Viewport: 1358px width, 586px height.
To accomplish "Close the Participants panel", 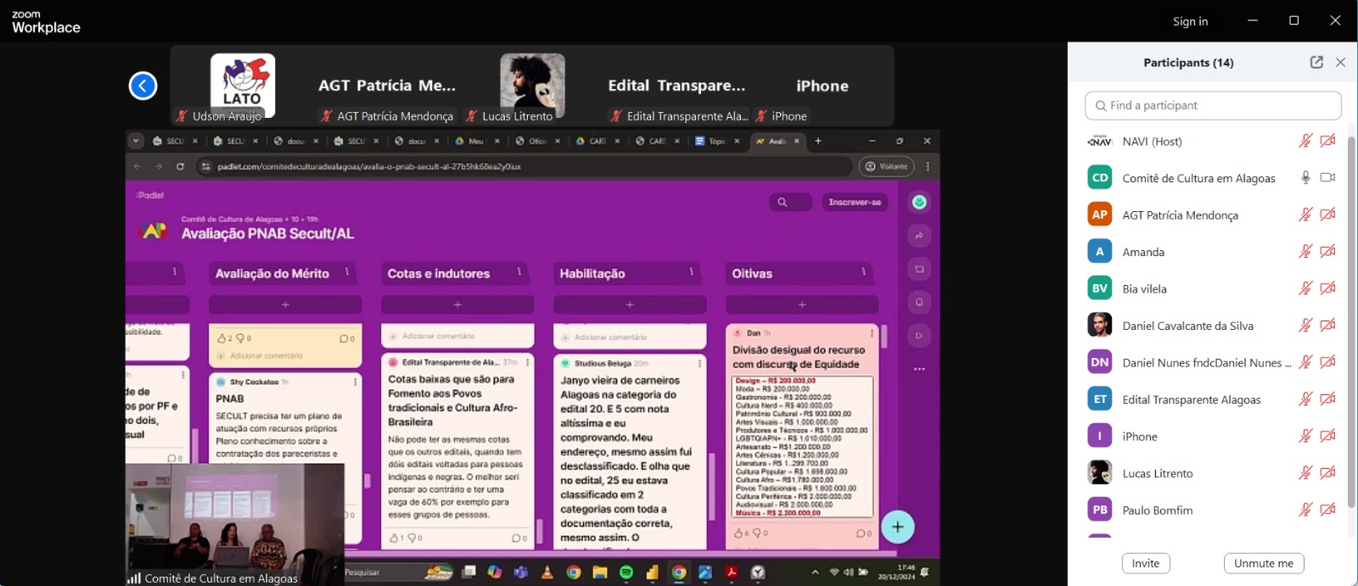I will [1340, 62].
